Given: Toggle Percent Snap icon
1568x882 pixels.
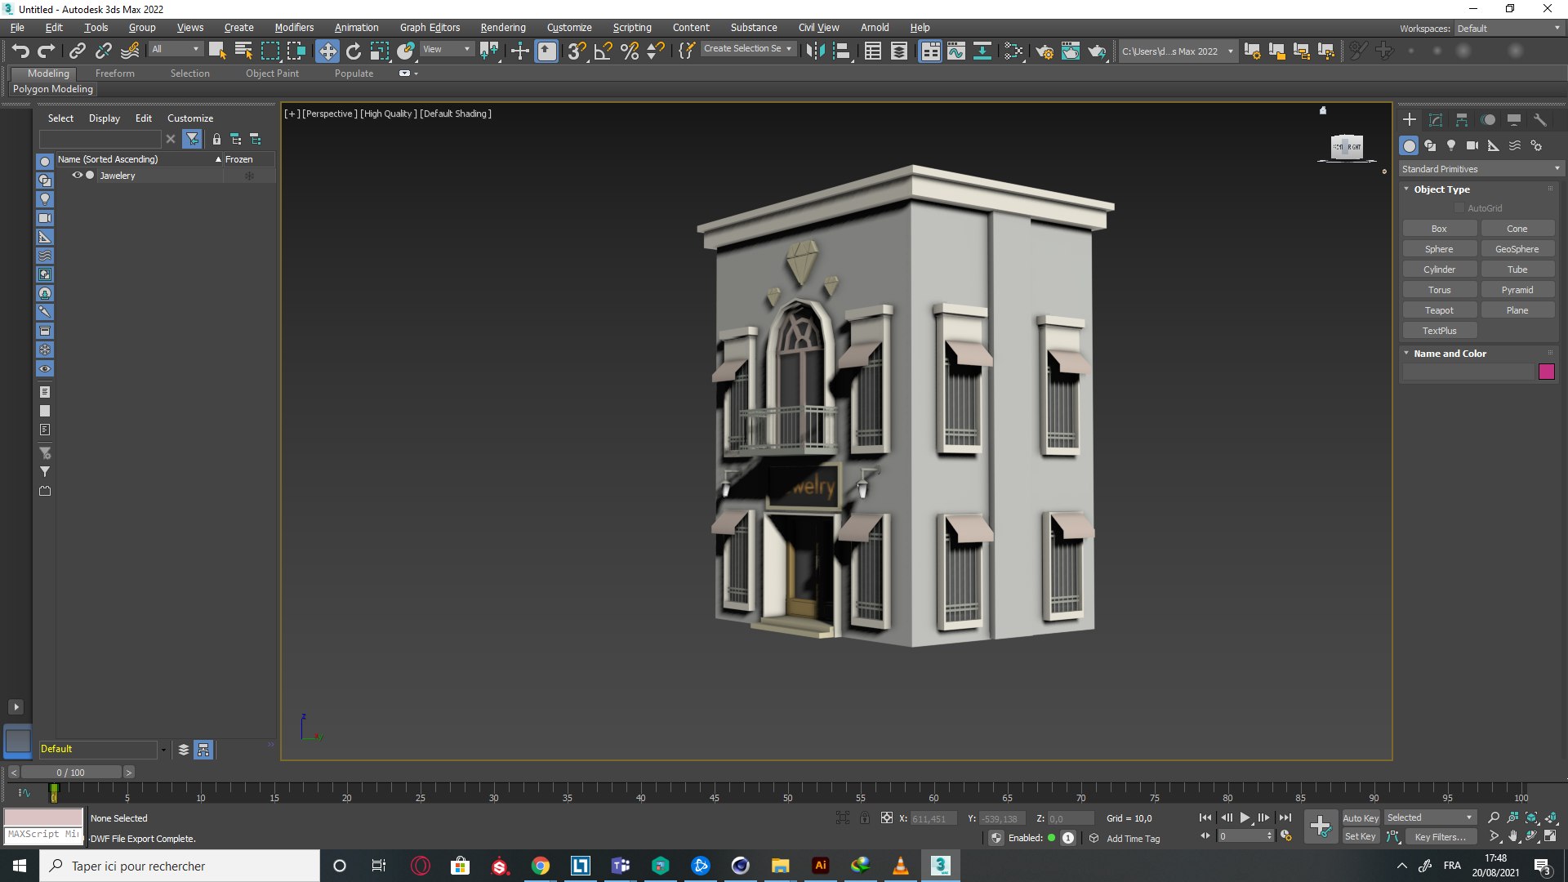Looking at the screenshot, I should pos(630,51).
